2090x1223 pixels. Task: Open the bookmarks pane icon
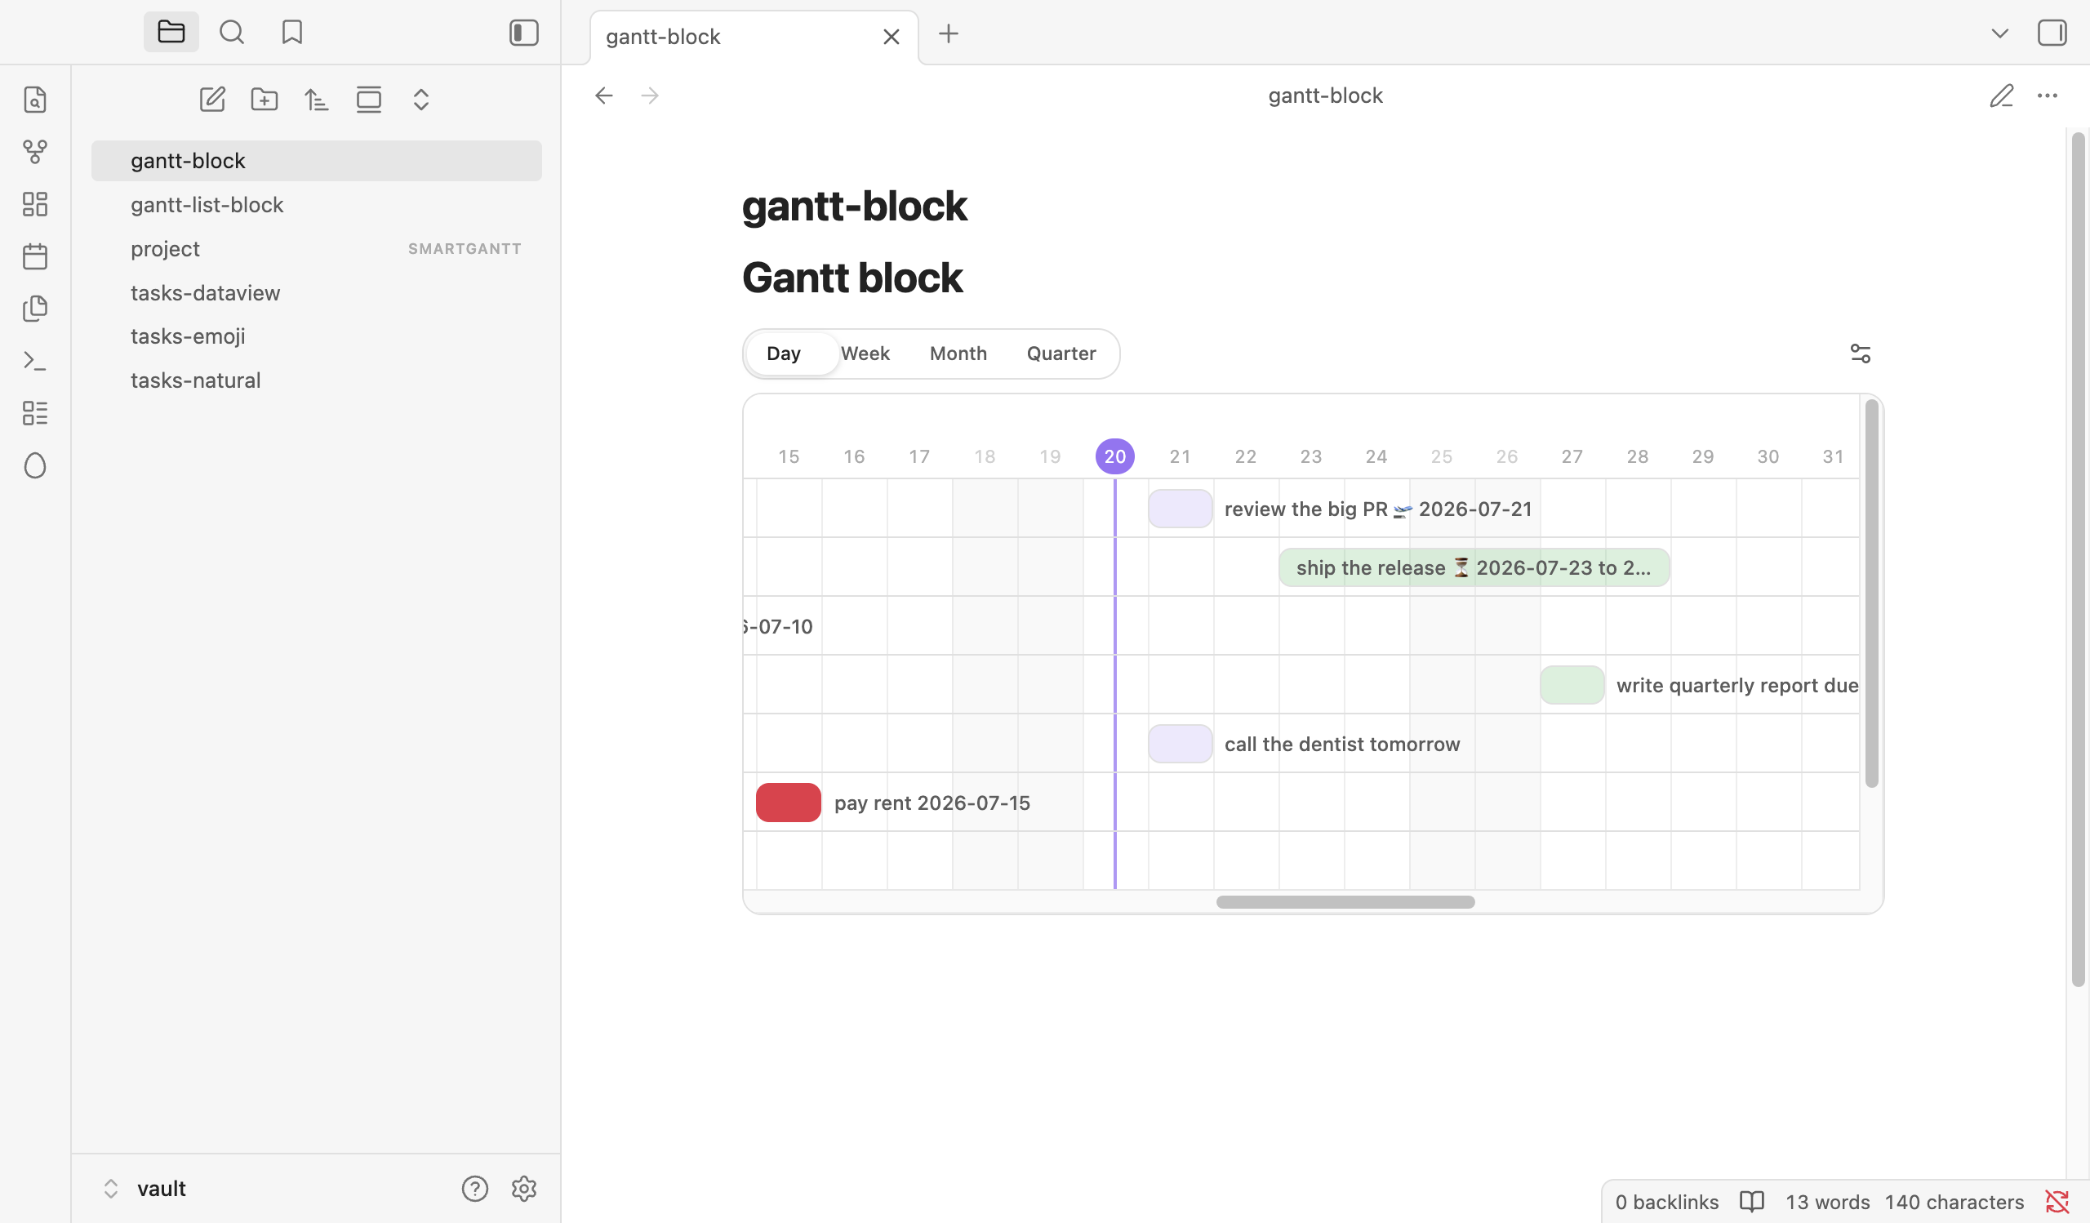point(292,33)
